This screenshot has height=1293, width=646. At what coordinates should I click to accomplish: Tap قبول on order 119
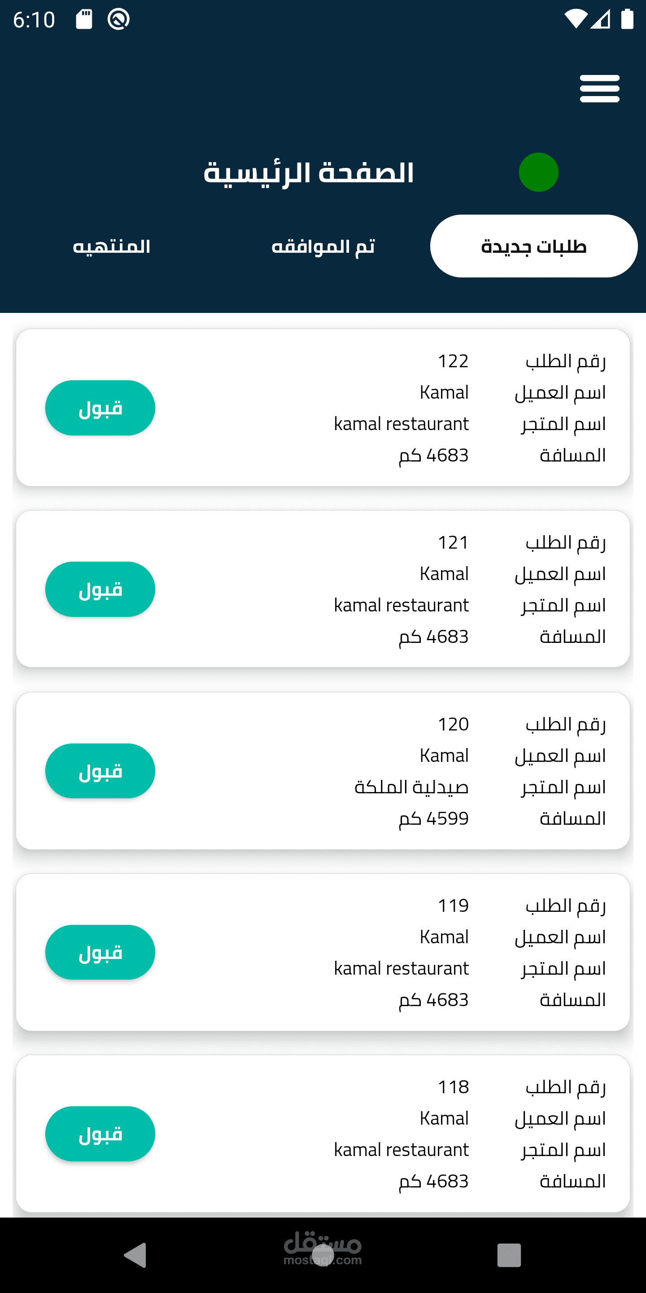100,952
